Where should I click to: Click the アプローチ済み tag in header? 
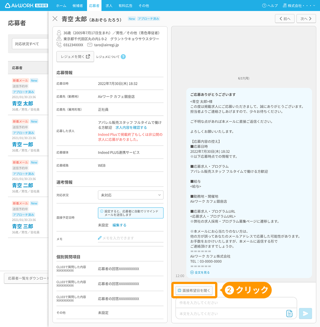click(x=149, y=19)
